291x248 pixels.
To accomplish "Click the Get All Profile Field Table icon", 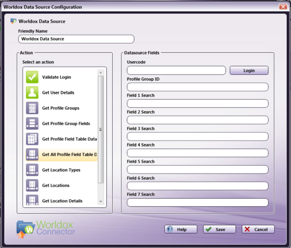I will 32,154.
